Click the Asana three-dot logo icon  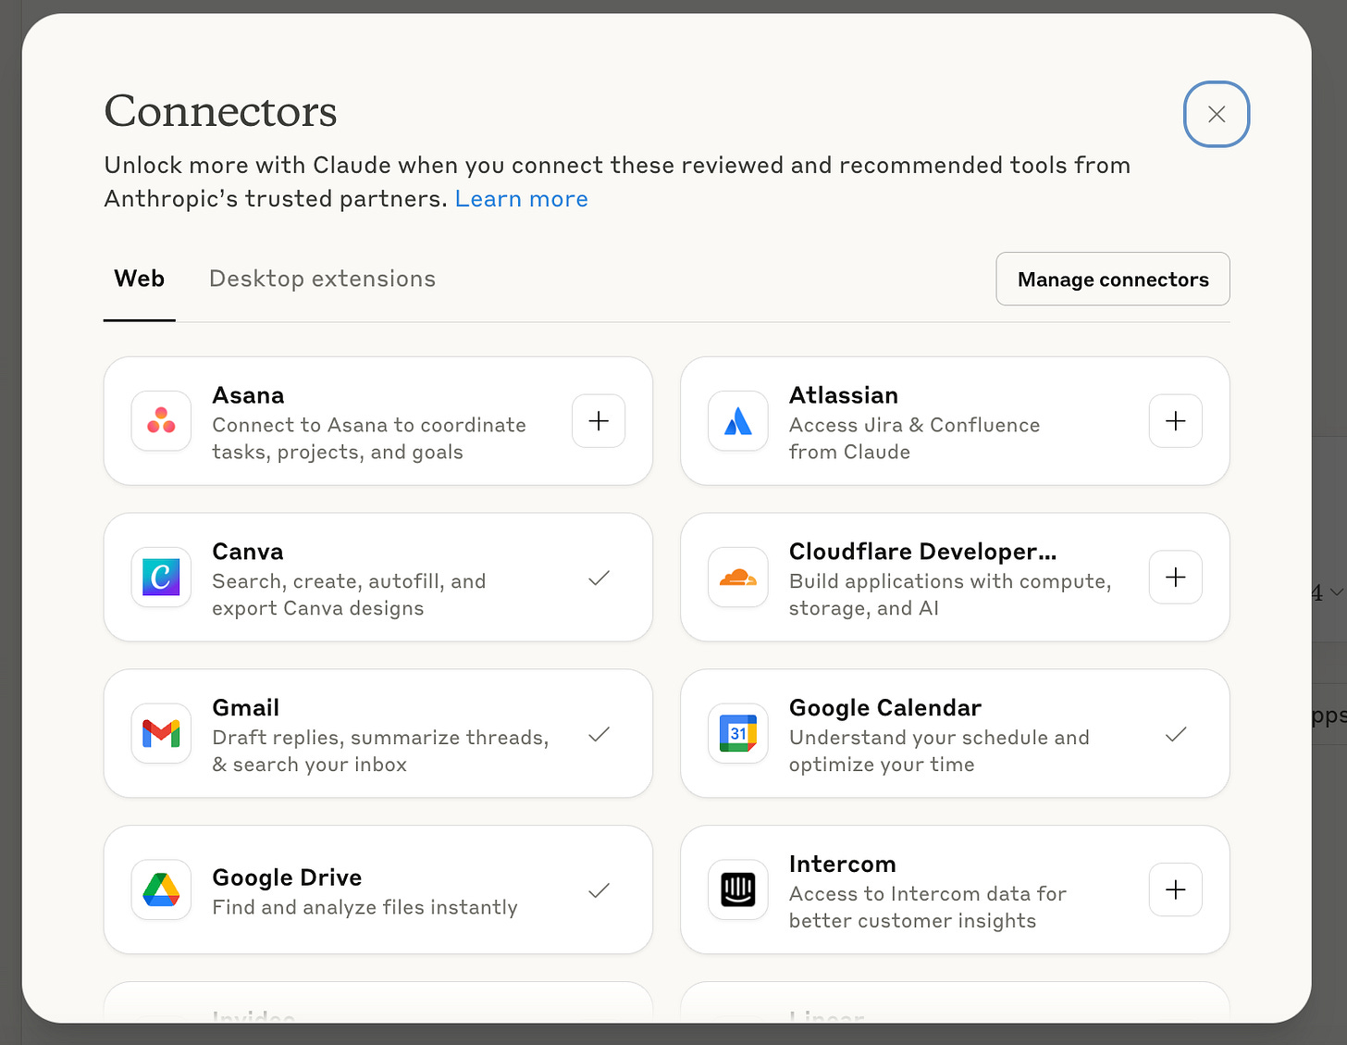pos(161,420)
